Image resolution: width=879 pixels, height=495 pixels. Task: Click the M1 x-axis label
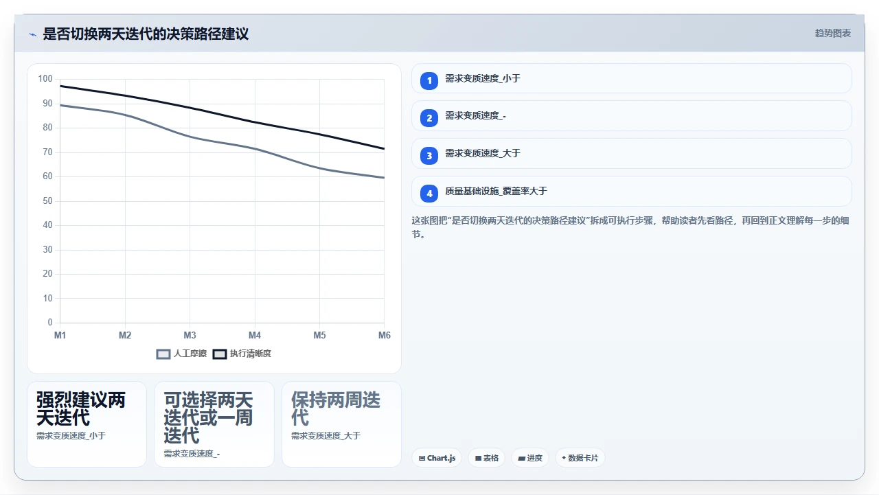(60, 335)
